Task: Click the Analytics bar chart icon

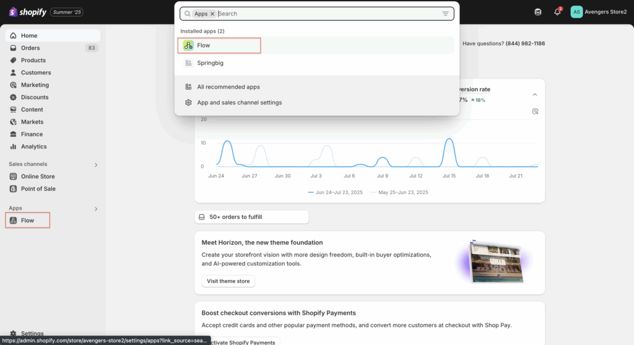Action: coord(14,147)
